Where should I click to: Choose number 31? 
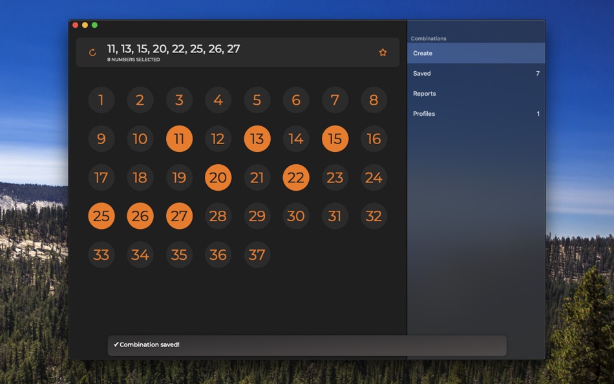pyautogui.click(x=335, y=216)
